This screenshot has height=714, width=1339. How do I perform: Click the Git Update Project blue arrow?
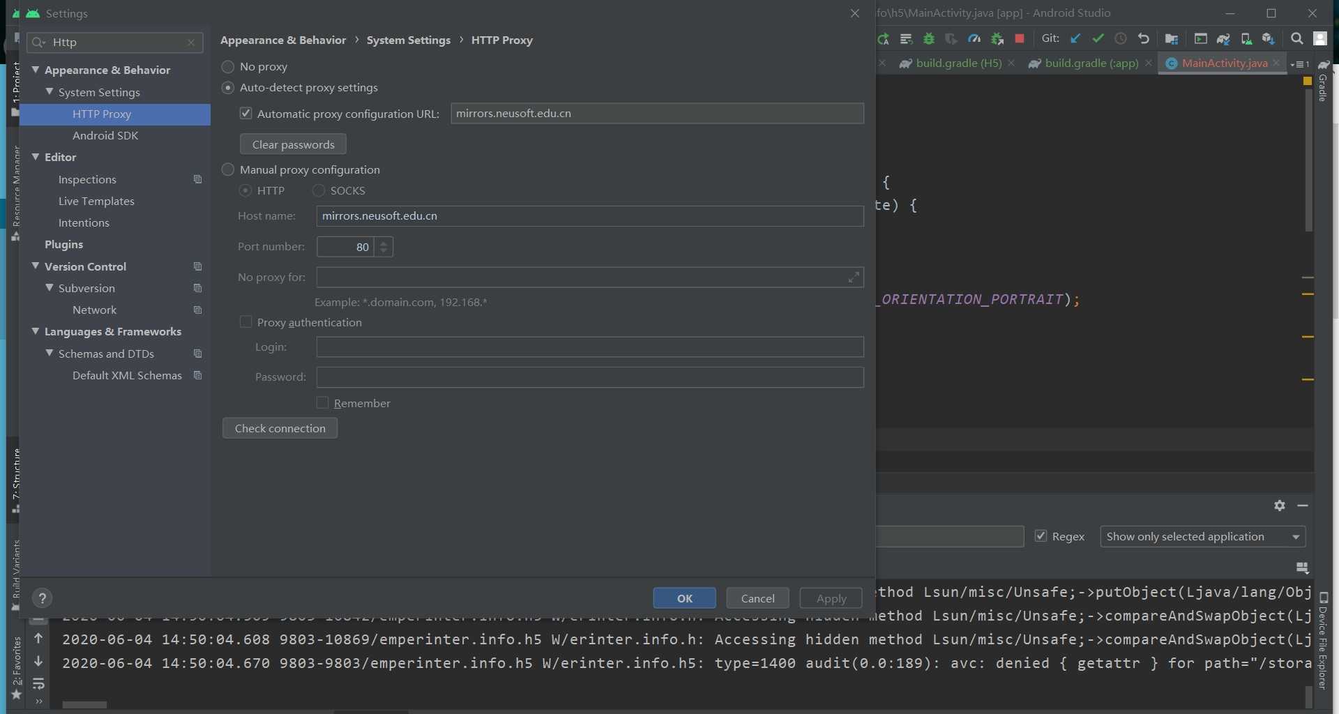pyautogui.click(x=1075, y=39)
